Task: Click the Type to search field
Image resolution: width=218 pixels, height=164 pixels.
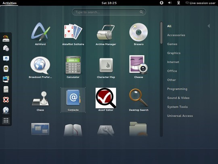Action: tap(109, 12)
